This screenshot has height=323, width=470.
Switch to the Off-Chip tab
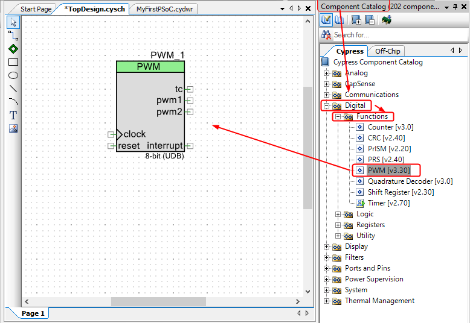point(387,51)
